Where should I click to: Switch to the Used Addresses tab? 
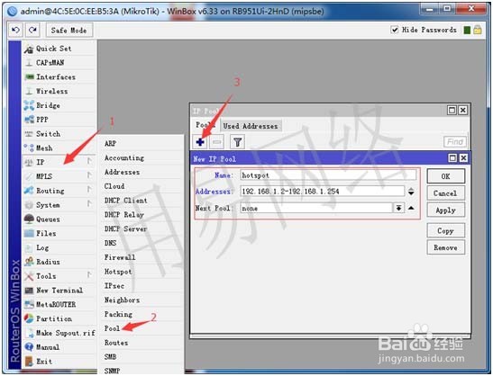click(x=251, y=126)
